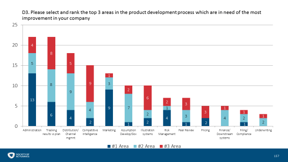
Task: Click the Society of Actuaries shield logo
Action: pyautogui.click(x=11, y=155)
